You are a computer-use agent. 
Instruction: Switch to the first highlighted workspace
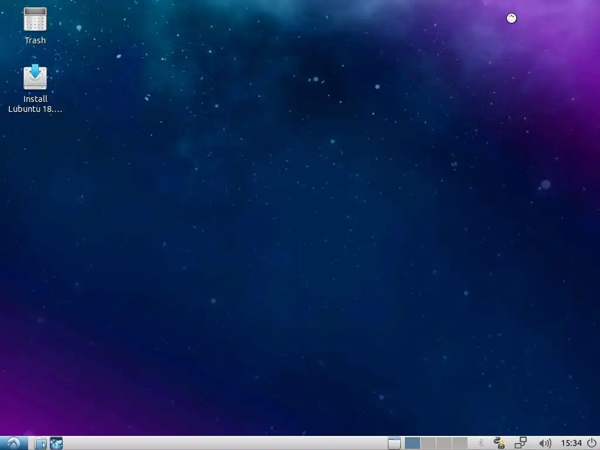[x=412, y=443]
